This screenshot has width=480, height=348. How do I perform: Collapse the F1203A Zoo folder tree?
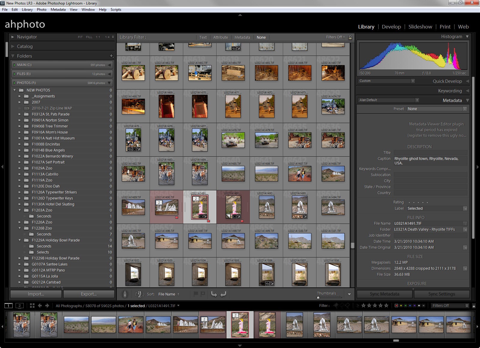(19, 210)
